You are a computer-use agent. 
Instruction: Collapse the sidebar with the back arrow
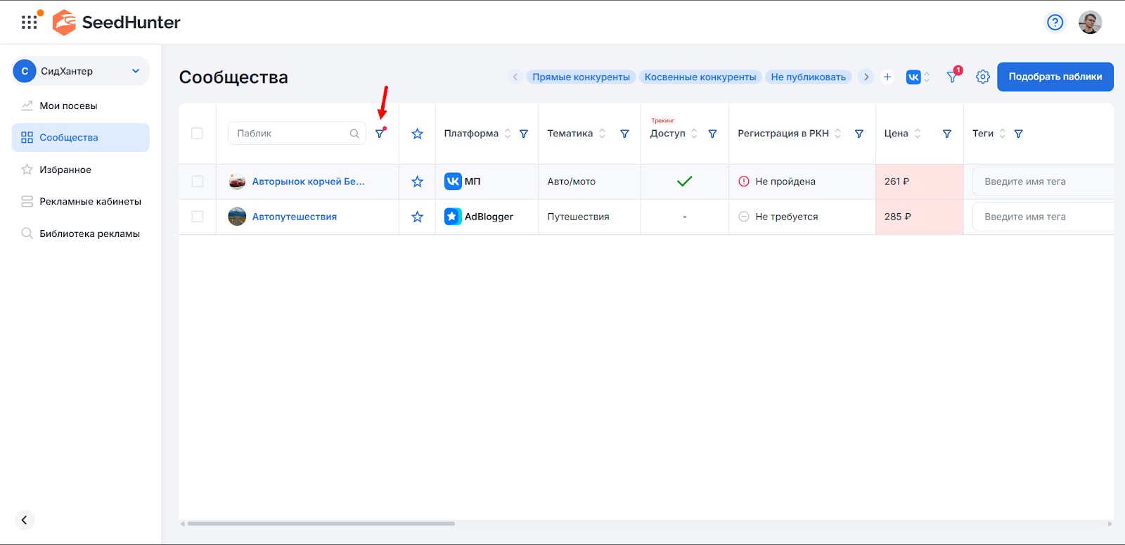(25, 520)
